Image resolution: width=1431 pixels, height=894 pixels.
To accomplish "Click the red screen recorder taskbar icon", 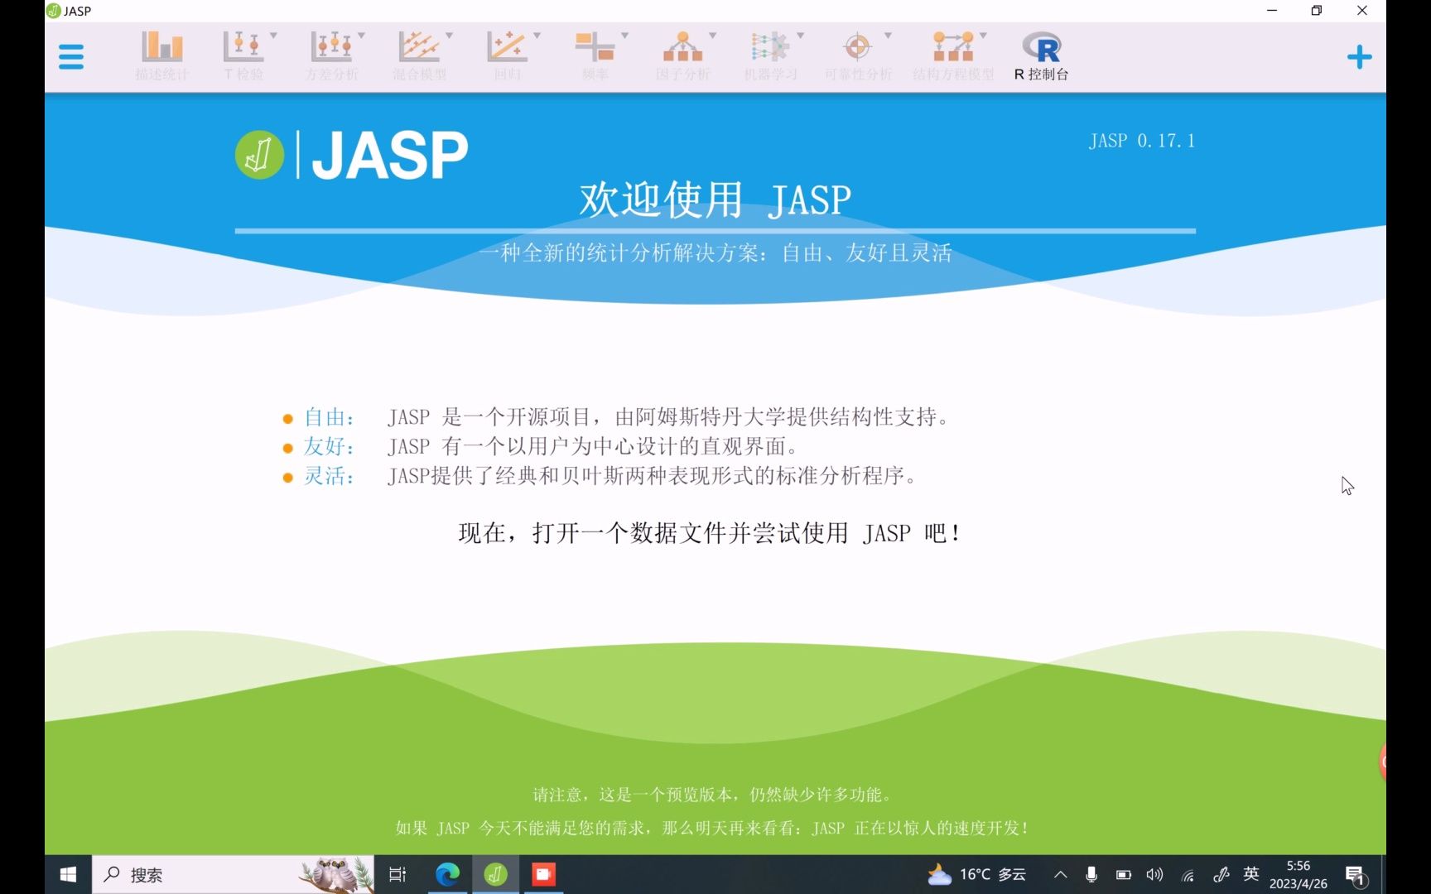I will tap(543, 874).
